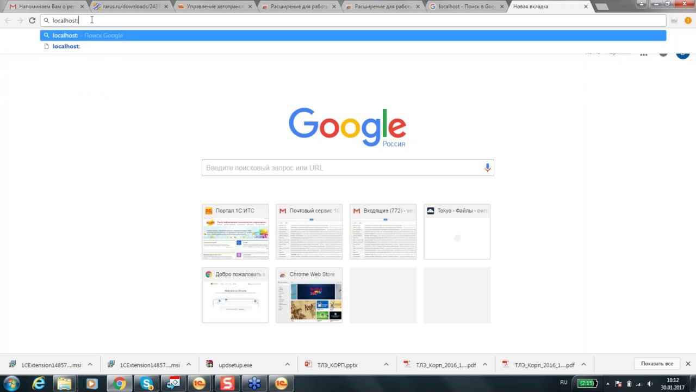
Task: Open the downloaded ТЛЭ_КОРП.pptx file
Action: [x=337, y=365]
